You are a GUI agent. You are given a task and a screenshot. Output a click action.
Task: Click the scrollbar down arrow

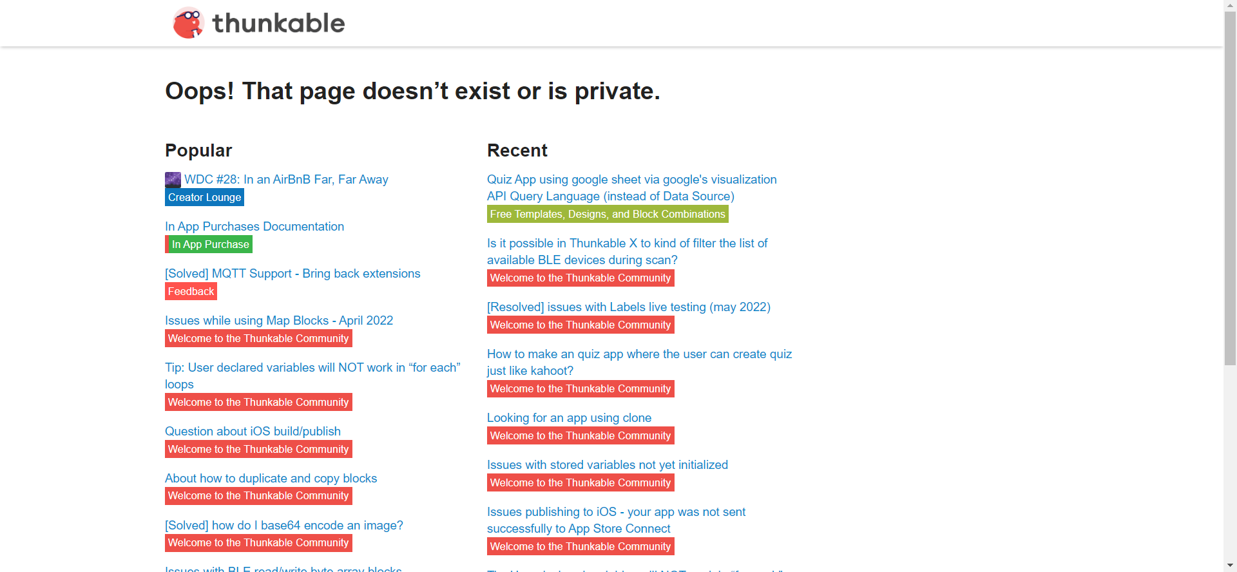coord(1231,566)
